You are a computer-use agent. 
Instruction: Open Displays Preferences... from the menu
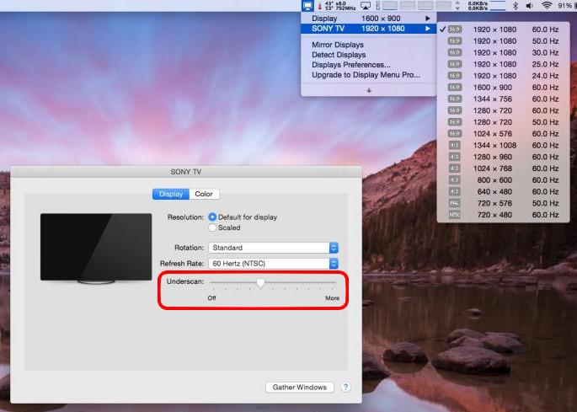pyautogui.click(x=350, y=65)
